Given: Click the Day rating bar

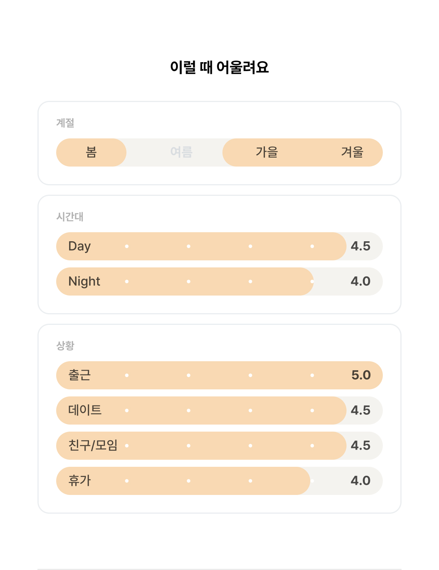Looking at the screenshot, I should [219, 246].
